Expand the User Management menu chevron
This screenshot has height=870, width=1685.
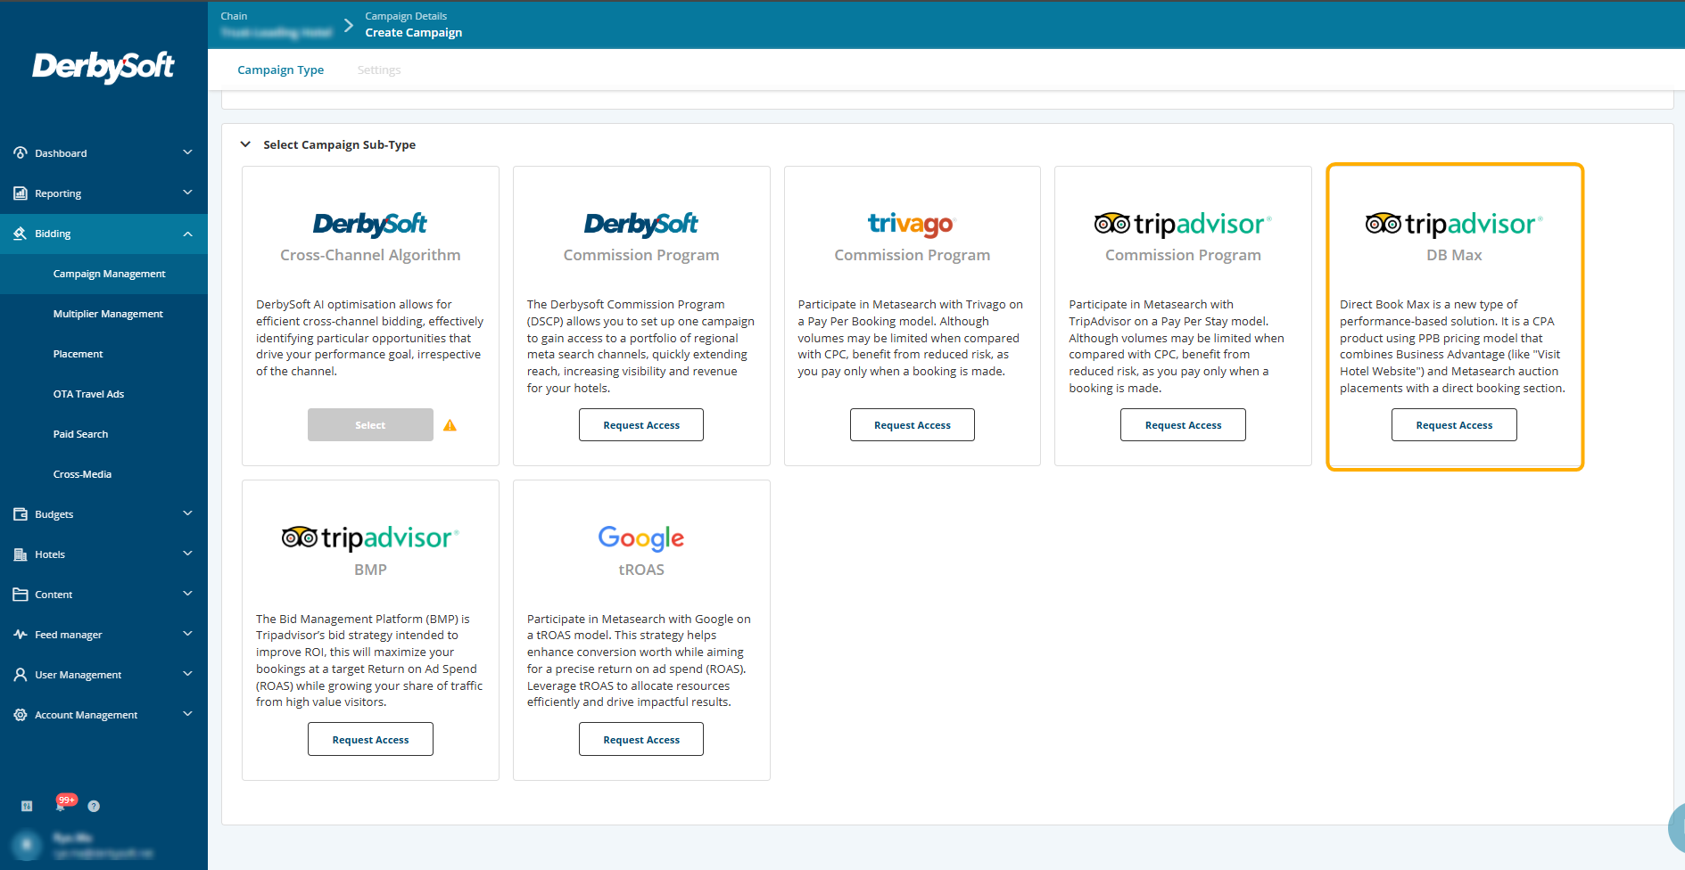(187, 674)
